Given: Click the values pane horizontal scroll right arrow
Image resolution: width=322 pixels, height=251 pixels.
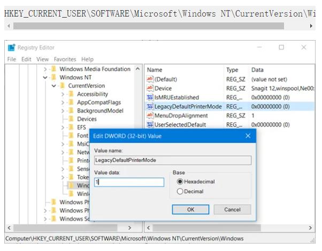Looking at the screenshot, I should (x=310, y=228).
